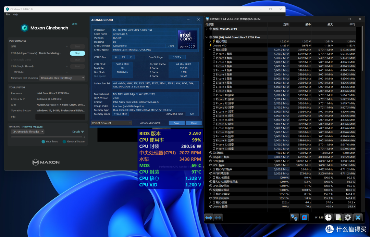Click the 平均 column header
The image size is (370, 237).
(x=345, y=24)
